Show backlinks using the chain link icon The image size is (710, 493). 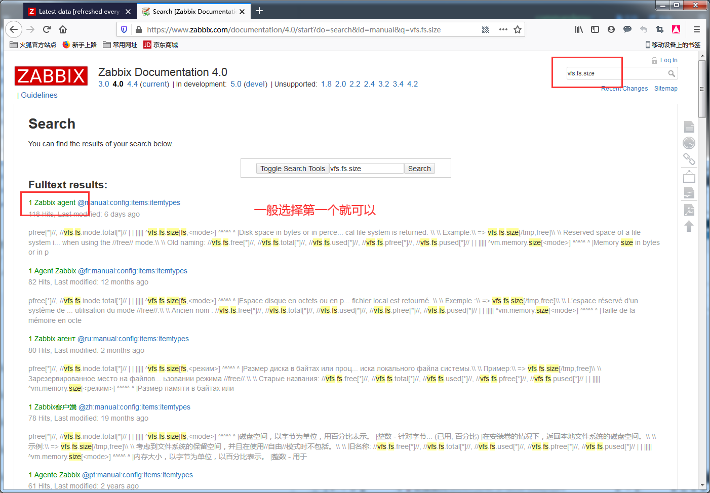pos(689,159)
